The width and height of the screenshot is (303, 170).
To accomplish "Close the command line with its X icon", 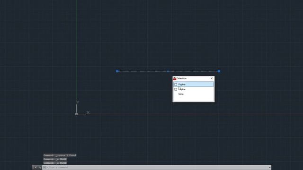I will [x=36, y=167].
